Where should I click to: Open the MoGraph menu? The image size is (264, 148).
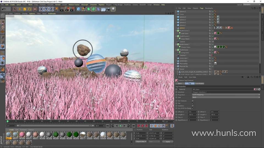coord(84,5)
